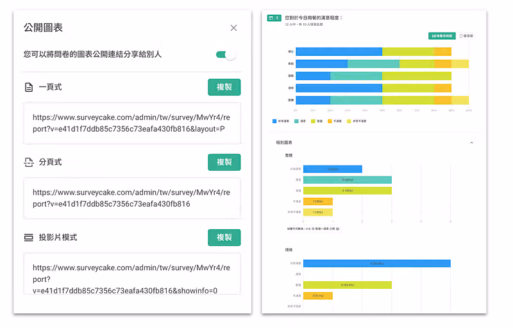The width and height of the screenshot is (513, 328).
Task: Select the URL ending showinfo=0
Action: tap(132, 273)
